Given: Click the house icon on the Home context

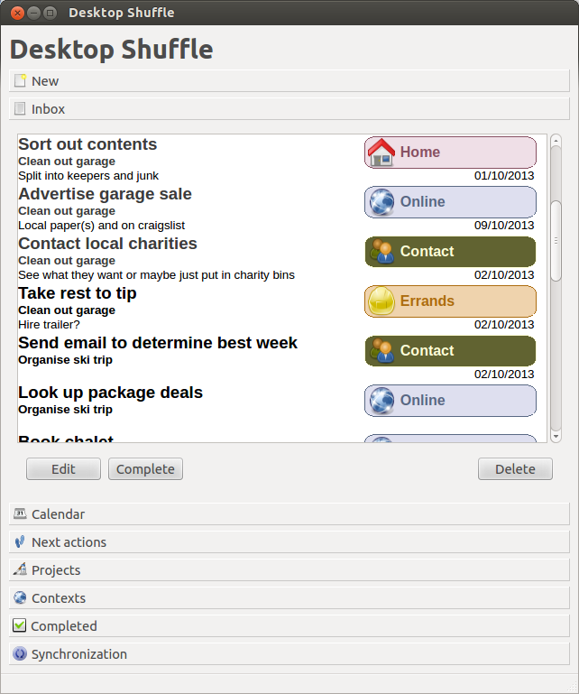Looking at the screenshot, I should point(381,153).
